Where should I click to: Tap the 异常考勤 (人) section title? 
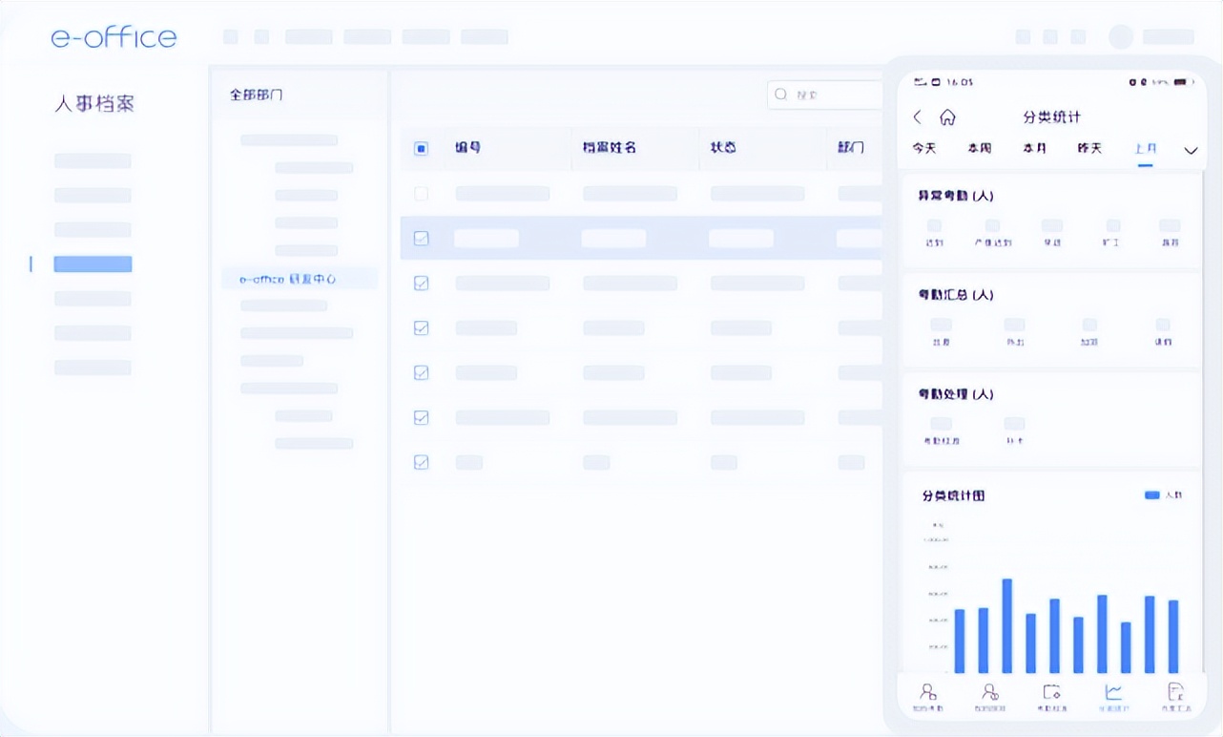click(956, 196)
